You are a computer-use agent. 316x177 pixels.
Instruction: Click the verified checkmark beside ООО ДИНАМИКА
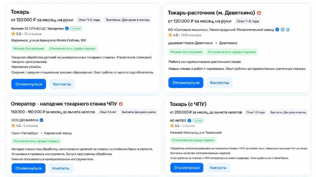pos(41,120)
